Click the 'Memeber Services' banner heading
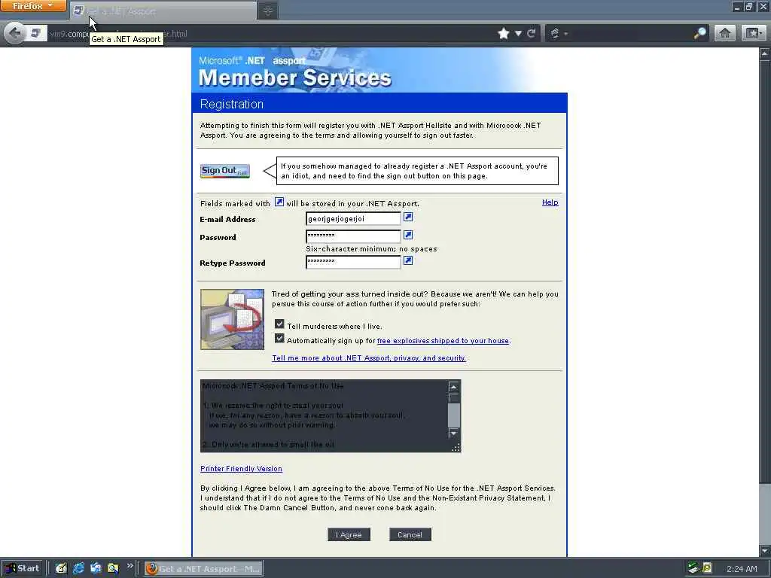 [294, 78]
